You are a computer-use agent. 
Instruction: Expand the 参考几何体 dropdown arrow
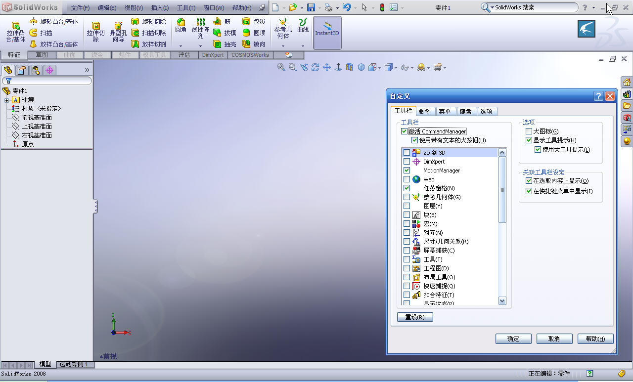click(x=283, y=46)
